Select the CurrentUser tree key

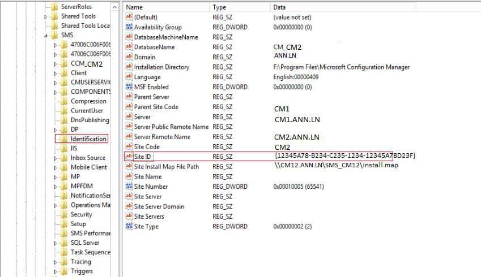[87, 110]
